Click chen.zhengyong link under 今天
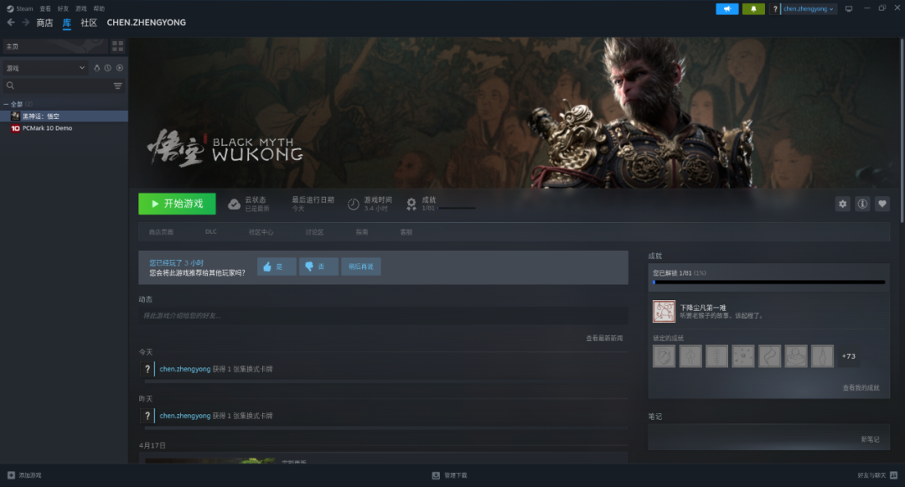 click(184, 370)
